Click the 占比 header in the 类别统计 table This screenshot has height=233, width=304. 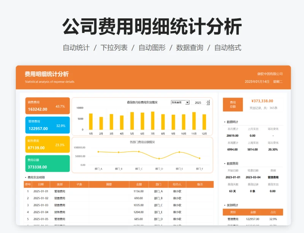coord(273,212)
